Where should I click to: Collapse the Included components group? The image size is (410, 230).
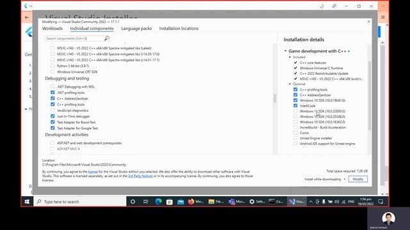tap(290, 57)
